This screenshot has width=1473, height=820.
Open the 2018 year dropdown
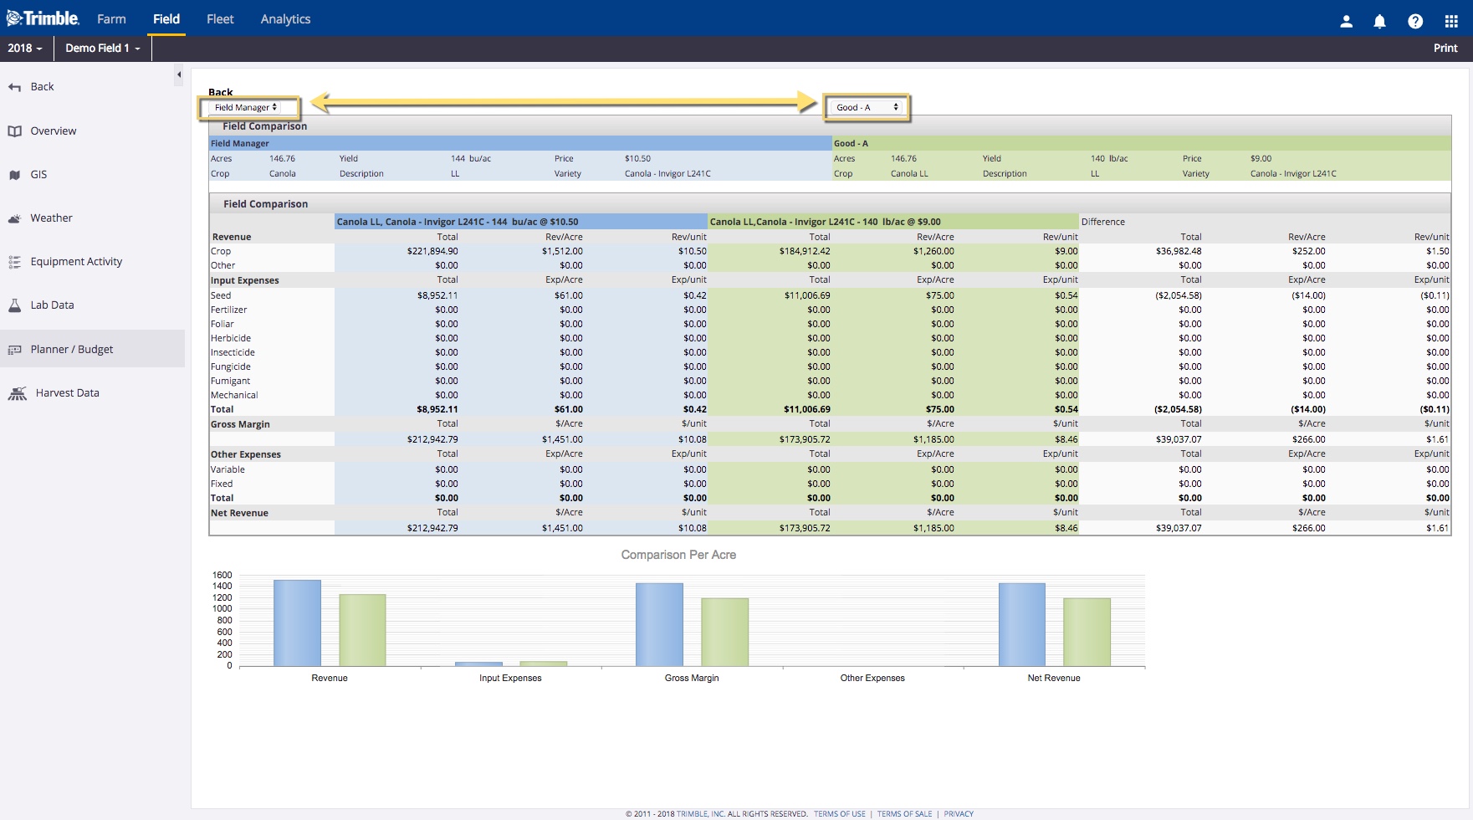pos(25,49)
